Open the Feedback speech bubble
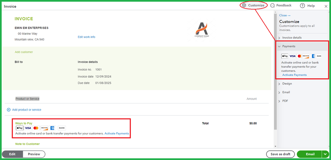Image resolution: width=331 pixels, height=160 pixels. (281, 6)
